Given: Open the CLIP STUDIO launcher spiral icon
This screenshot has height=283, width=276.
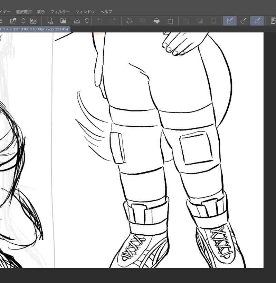Looking at the screenshot, I should point(33,21).
